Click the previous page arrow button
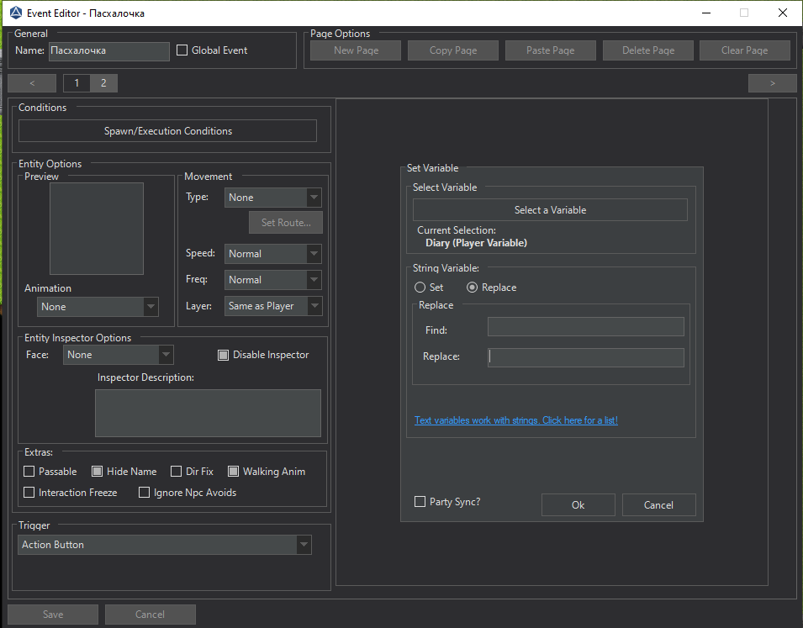Viewport: 803px width, 628px height. (x=32, y=82)
